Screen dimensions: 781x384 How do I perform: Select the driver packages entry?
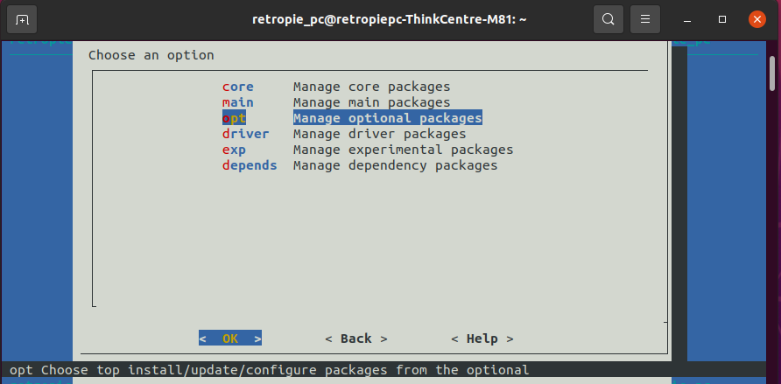(x=246, y=134)
